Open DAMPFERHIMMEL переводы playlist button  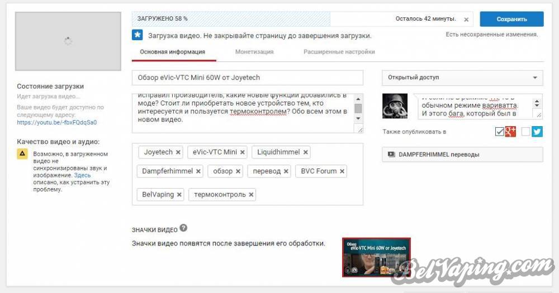pos(462,155)
